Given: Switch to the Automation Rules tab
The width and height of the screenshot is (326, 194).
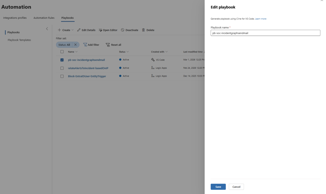Looking at the screenshot, I should tap(44, 18).
